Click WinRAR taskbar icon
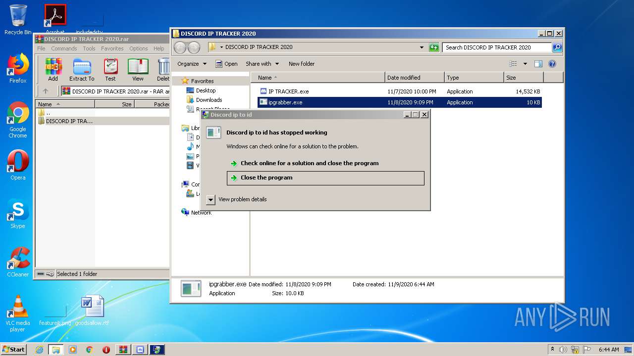 coord(123,350)
